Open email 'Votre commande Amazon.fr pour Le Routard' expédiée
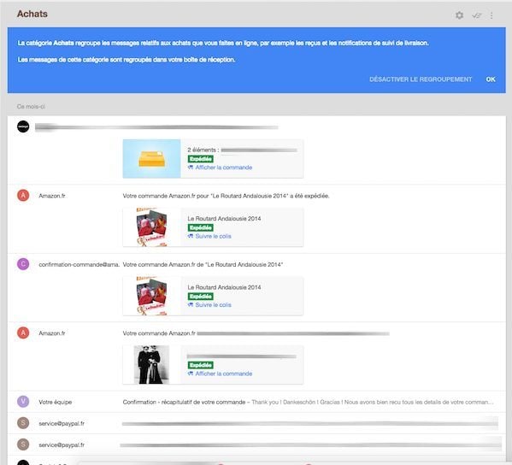 point(226,196)
